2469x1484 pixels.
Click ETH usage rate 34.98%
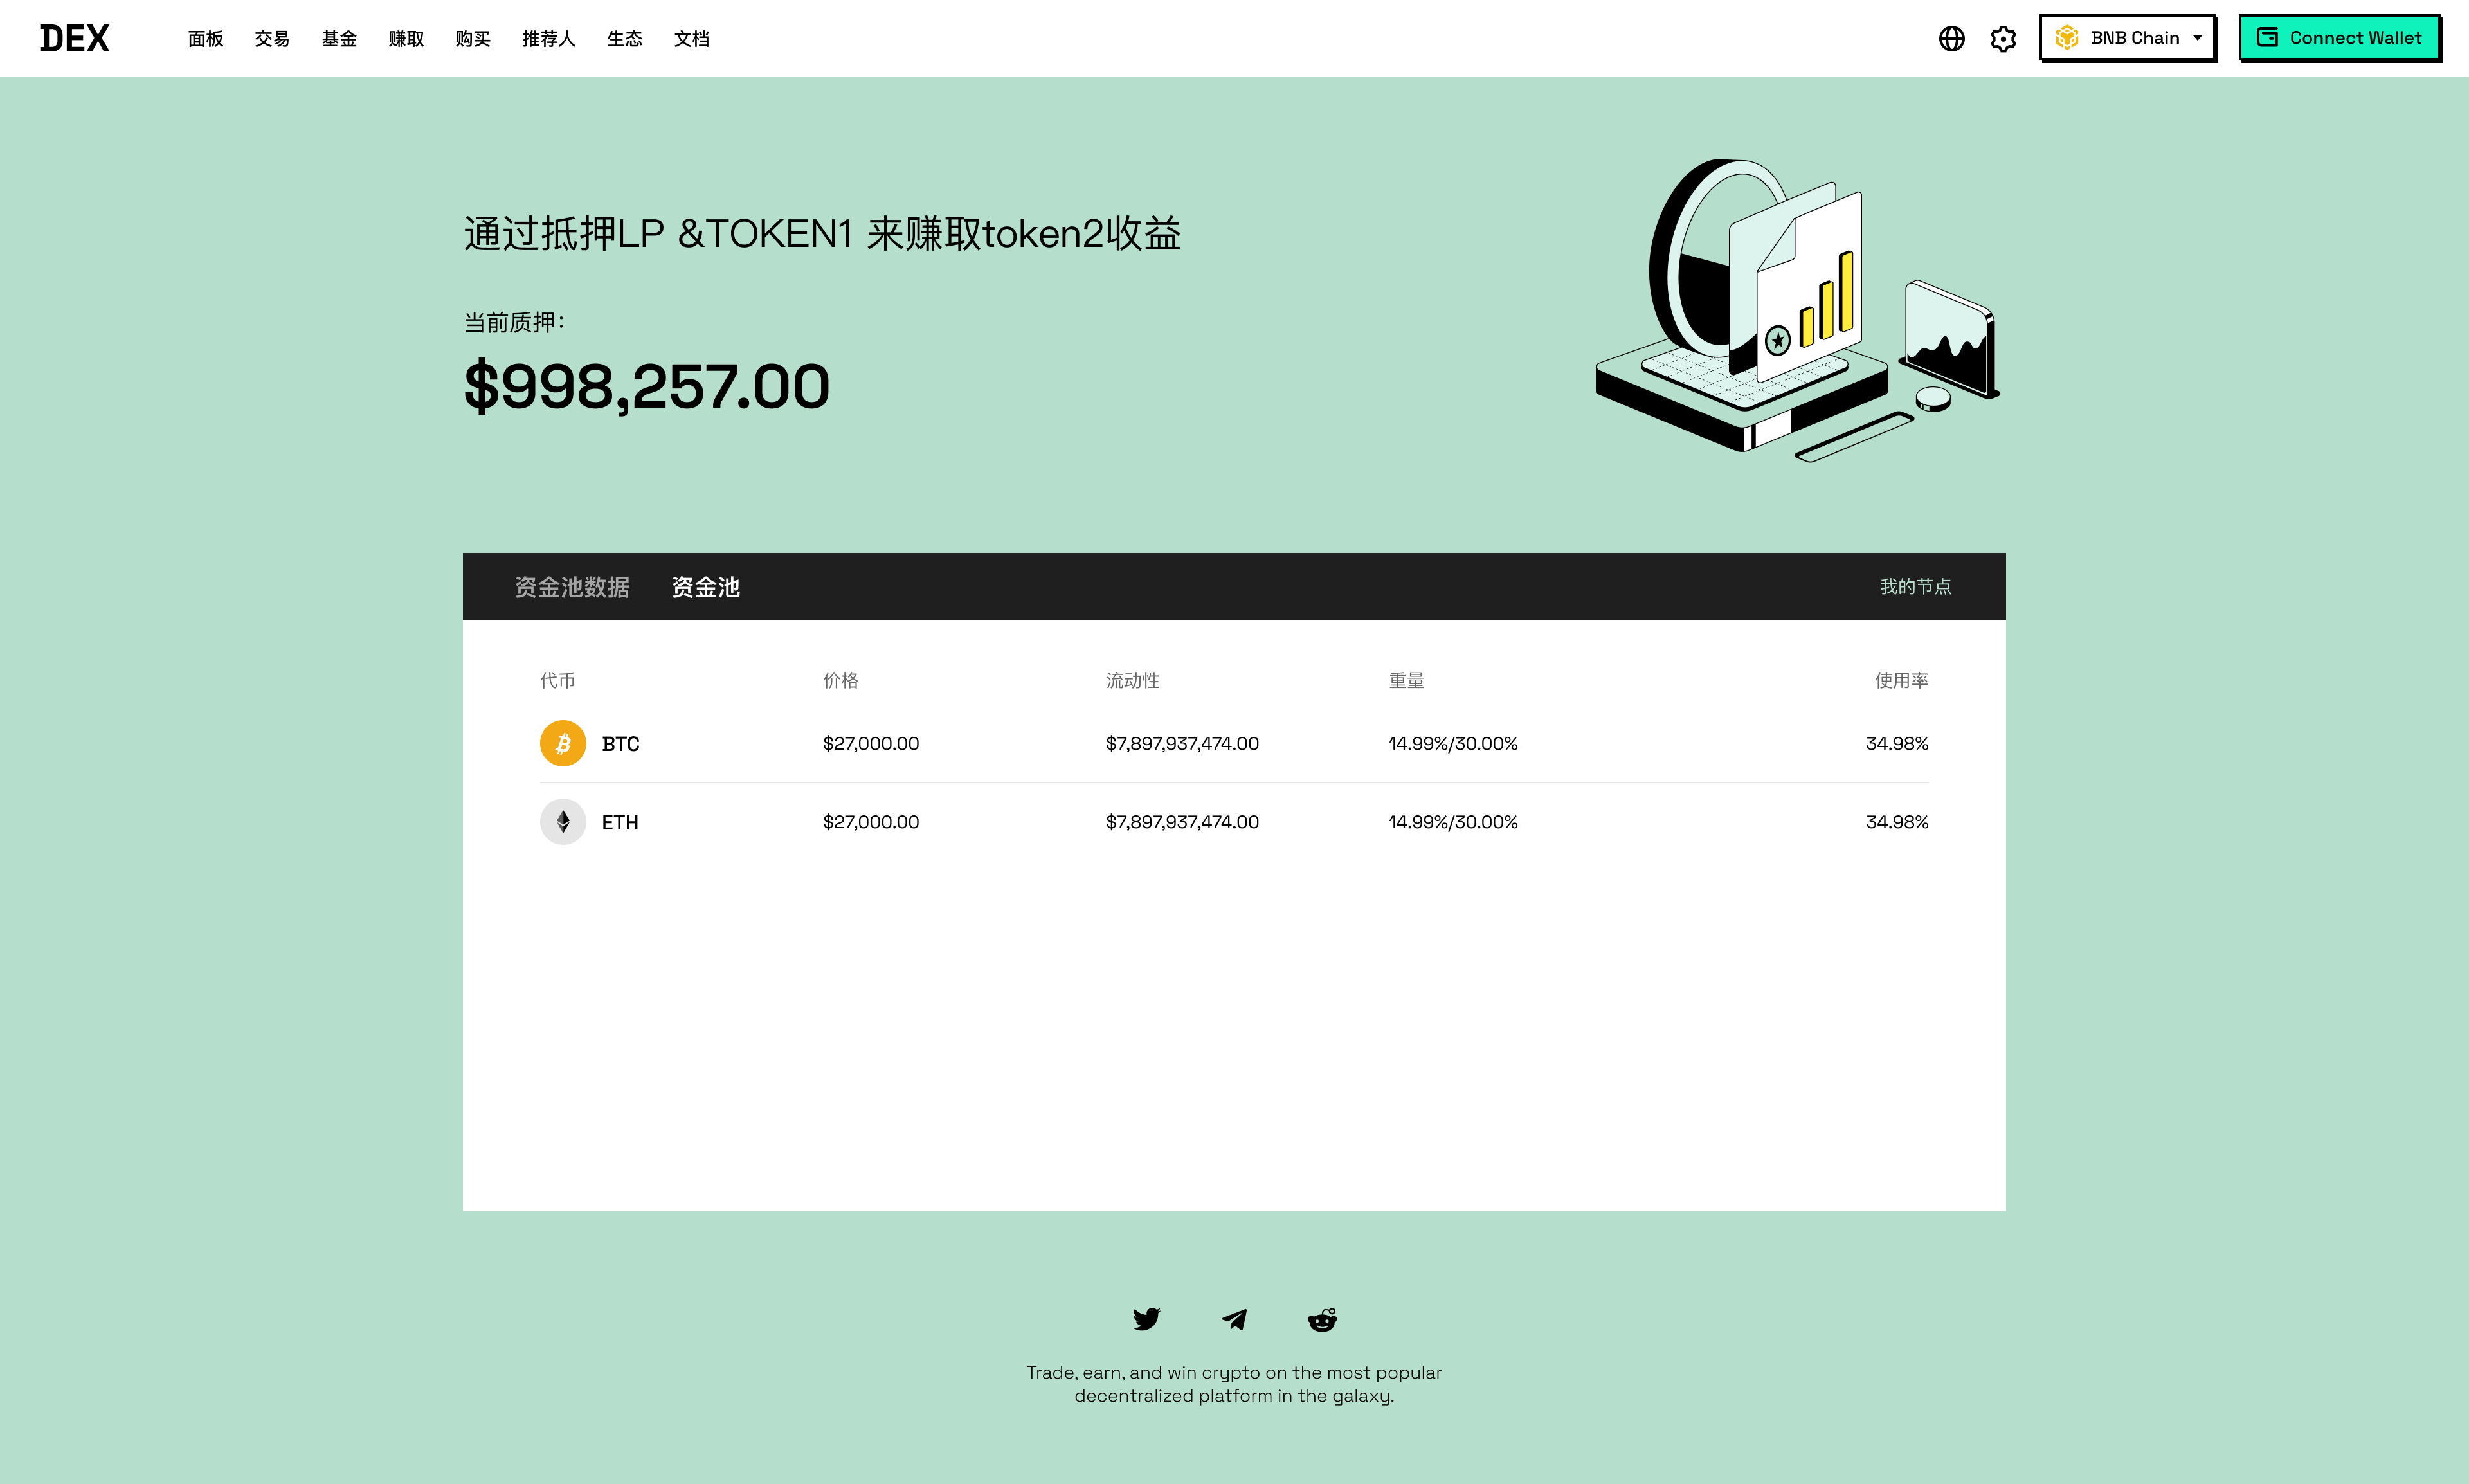1897,822
